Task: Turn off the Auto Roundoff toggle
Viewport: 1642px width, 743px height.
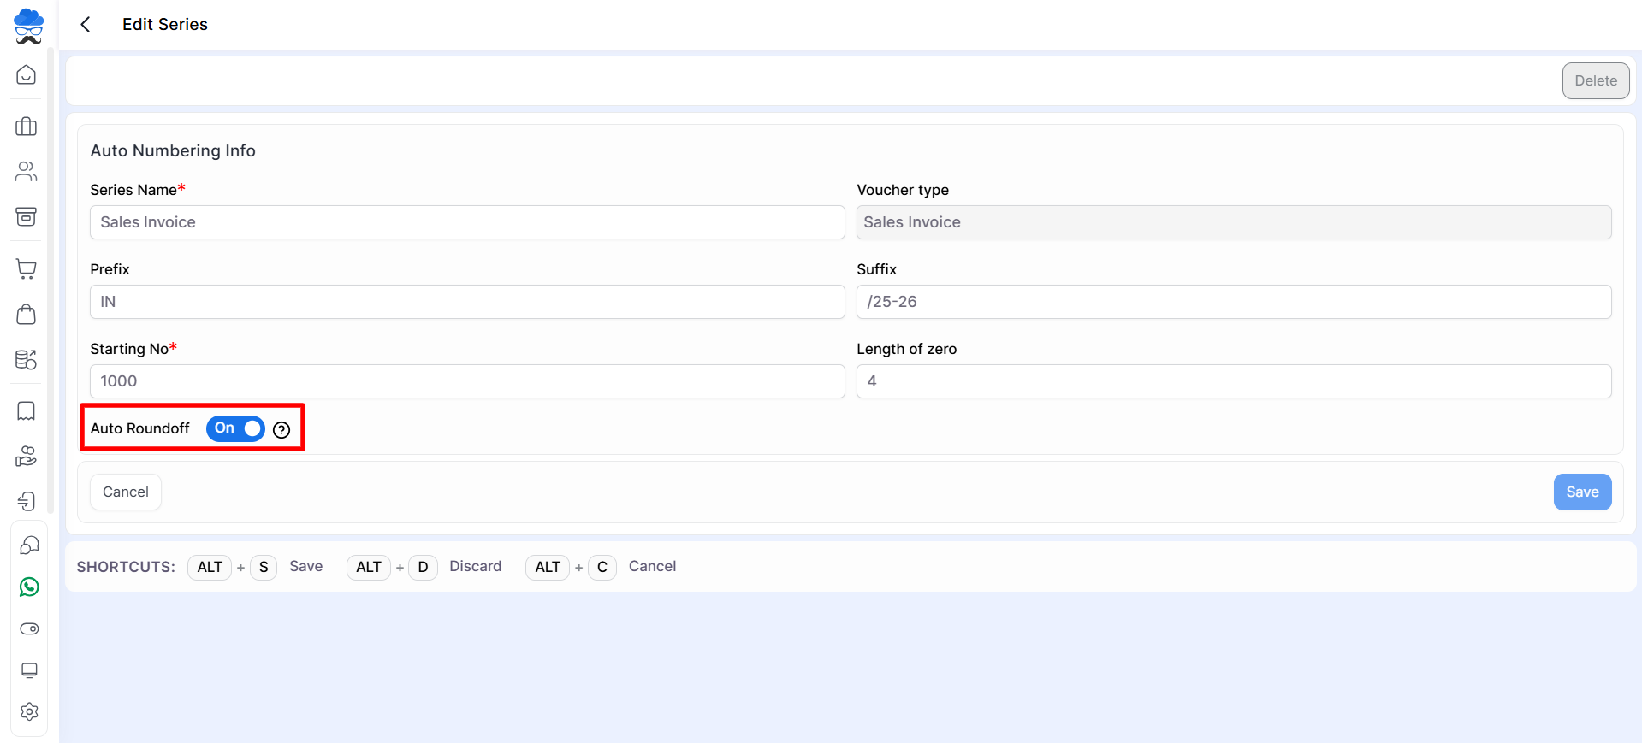Action: [235, 428]
